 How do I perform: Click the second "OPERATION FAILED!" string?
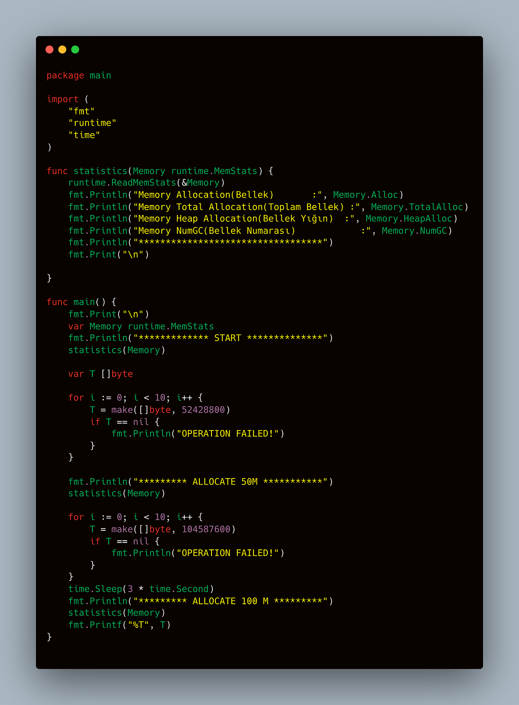[228, 553]
